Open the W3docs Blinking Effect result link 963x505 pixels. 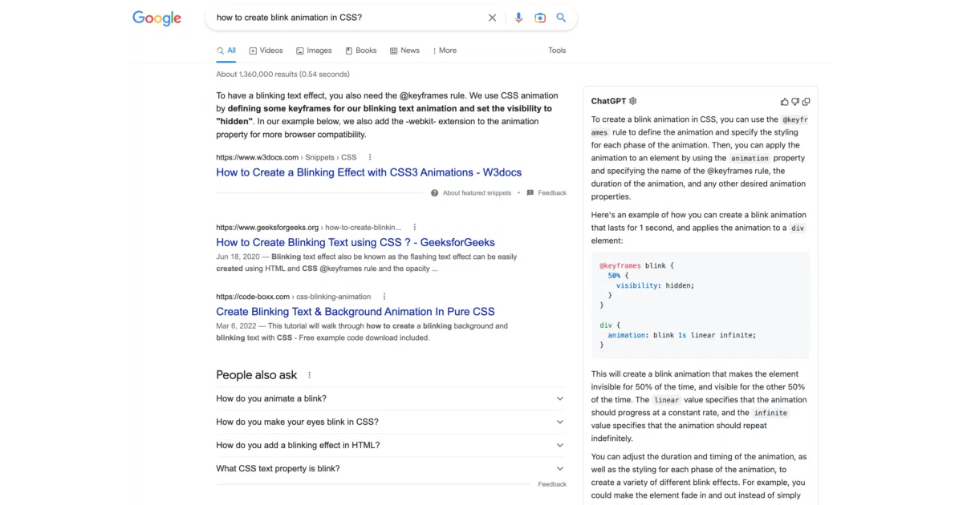[369, 172]
